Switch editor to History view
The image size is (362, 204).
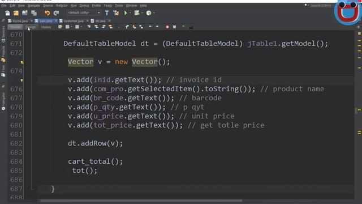click(46, 27)
